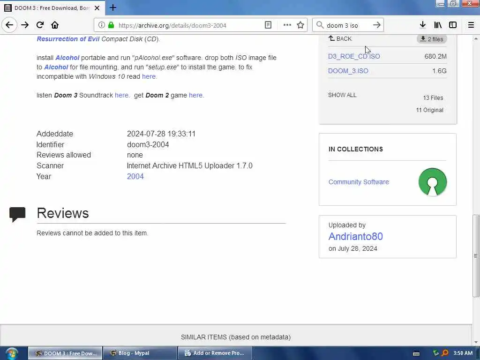Viewport: 480px width, 360px height.
Task: Open the Windows Start button
Action: pyautogui.click(x=12, y=353)
